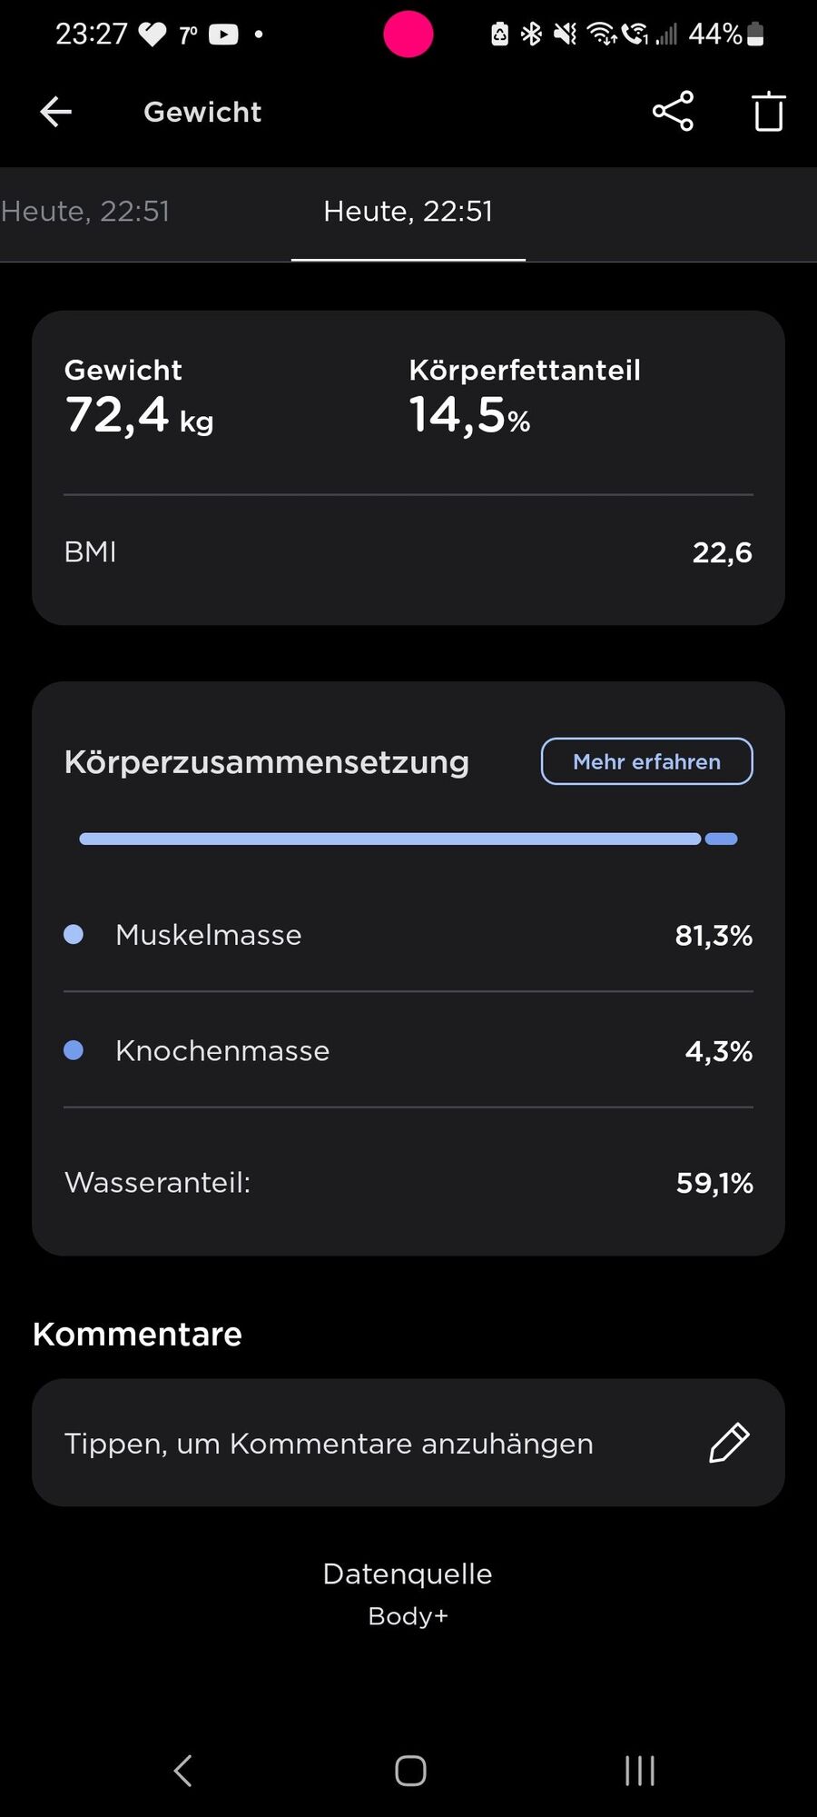The image size is (817, 1817).
Task: Tap the YouTube notification icon in status bar
Action: point(223,35)
